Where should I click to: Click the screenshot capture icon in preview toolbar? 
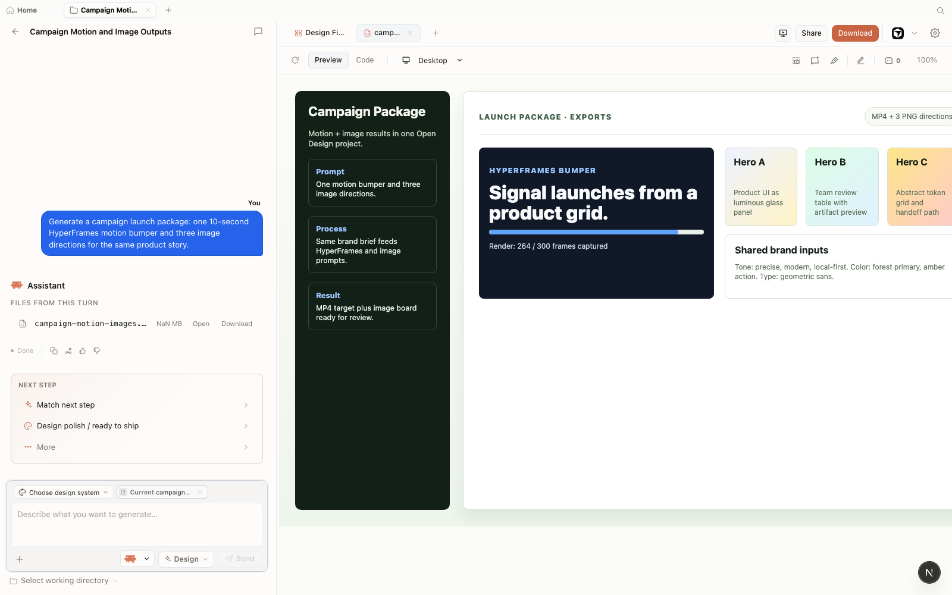coord(796,61)
